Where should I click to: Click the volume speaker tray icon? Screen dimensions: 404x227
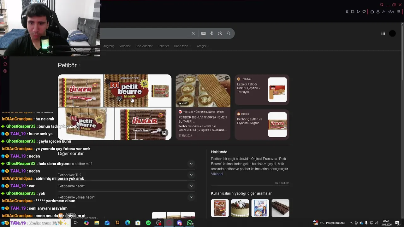(x=377, y=223)
